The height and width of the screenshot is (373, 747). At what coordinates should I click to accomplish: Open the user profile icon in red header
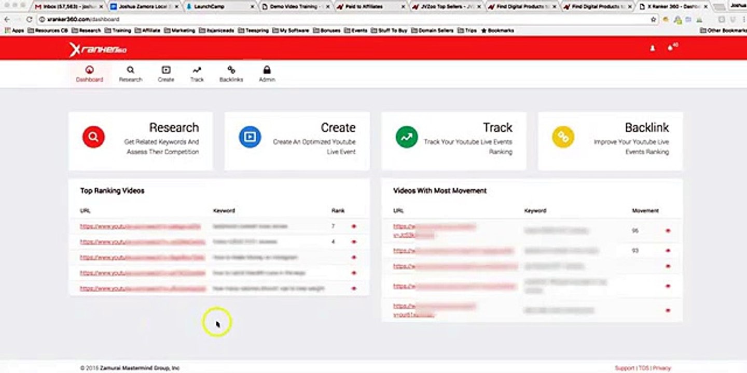[x=653, y=48]
